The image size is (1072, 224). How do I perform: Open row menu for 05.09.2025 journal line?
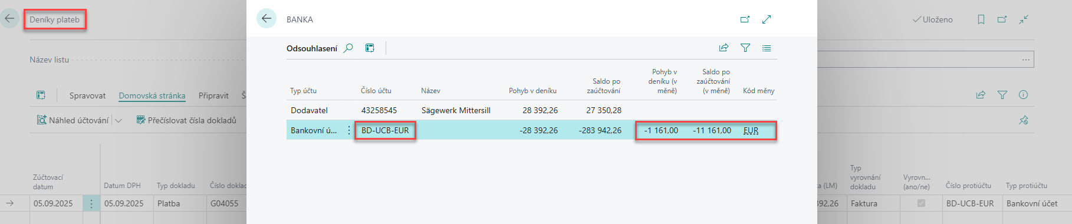pyautogui.click(x=91, y=203)
